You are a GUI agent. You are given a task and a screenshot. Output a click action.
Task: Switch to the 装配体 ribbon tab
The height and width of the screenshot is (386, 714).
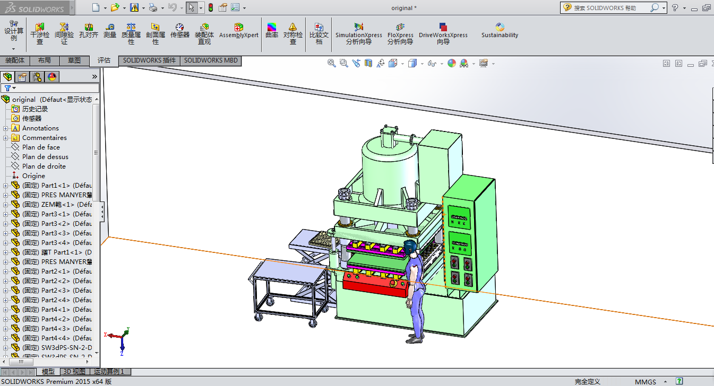[15, 60]
